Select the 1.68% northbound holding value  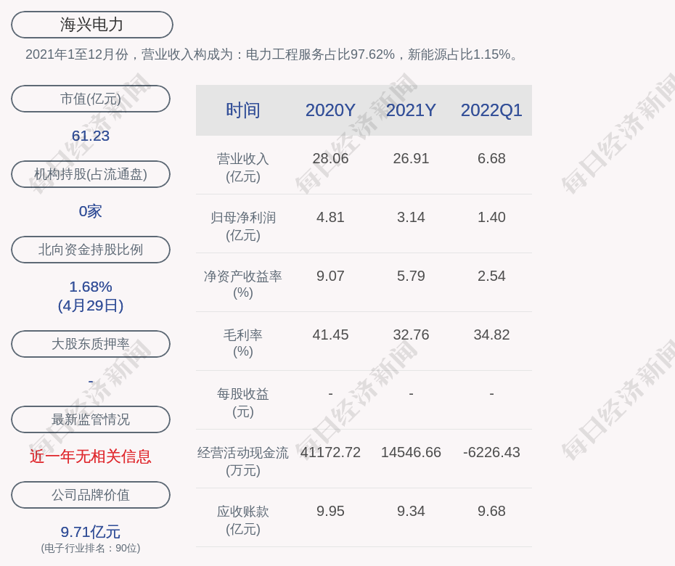91,287
